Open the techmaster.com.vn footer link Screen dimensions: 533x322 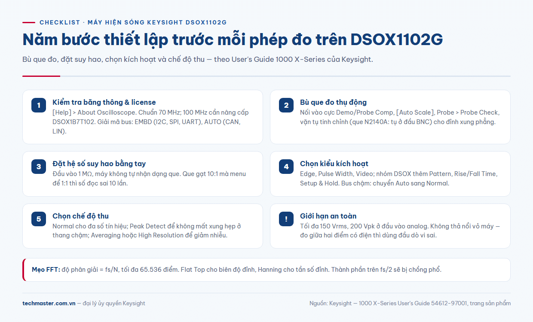coord(49,303)
